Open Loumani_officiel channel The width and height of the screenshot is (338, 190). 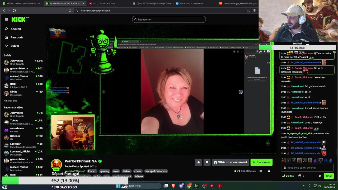click(x=23, y=153)
